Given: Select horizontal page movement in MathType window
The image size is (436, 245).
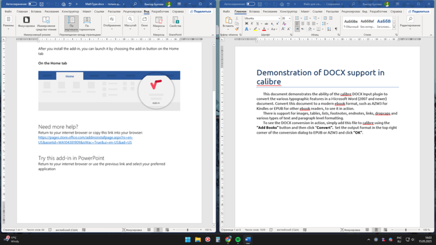Looking at the screenshot, I should [x=87, y=24].
